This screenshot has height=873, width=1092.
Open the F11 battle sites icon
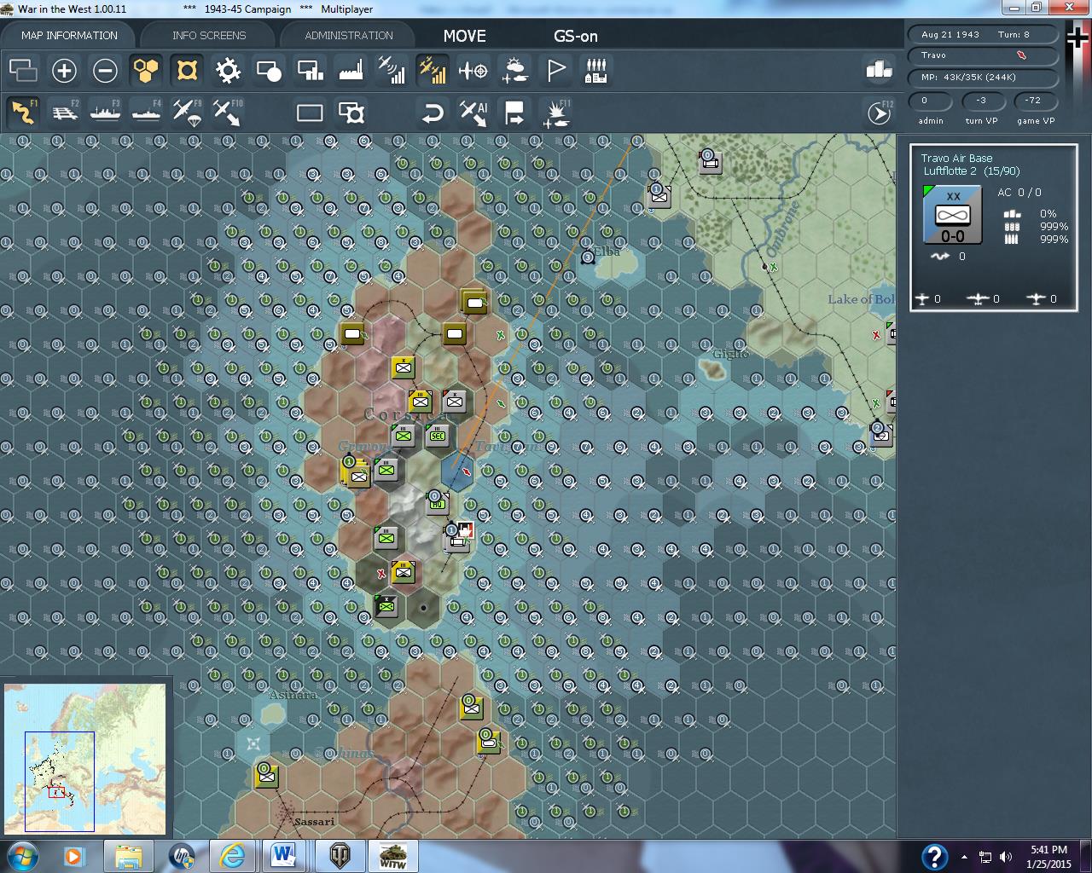click(555, 113)
